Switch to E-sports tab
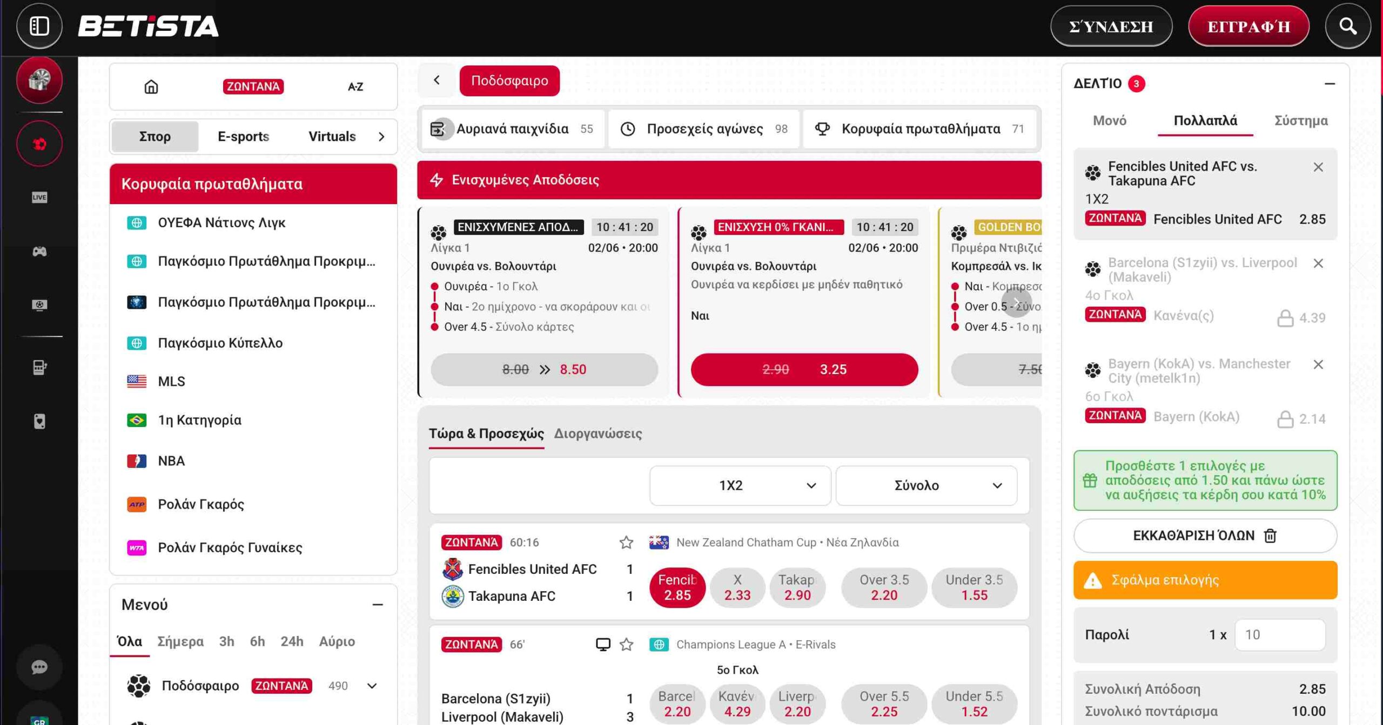 point(243,137)
